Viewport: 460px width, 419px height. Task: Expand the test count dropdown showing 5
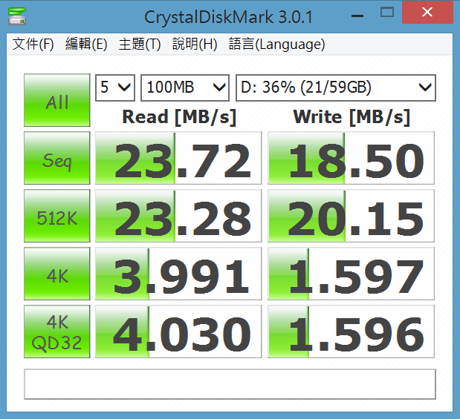coord(115,88)
